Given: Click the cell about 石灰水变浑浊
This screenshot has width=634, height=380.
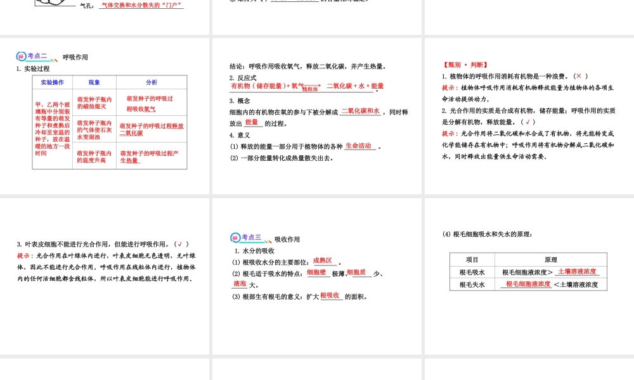Looking at the screenshot, I should pos(94,130).
